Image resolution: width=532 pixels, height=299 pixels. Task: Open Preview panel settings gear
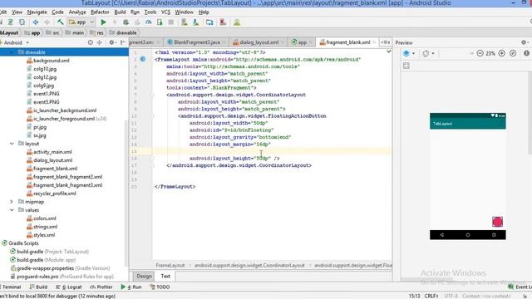pyautogui.click(x=524, y=42)
